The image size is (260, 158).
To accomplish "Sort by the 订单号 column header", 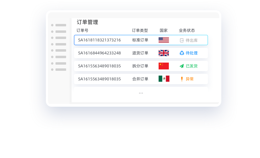I will point(82,30).
